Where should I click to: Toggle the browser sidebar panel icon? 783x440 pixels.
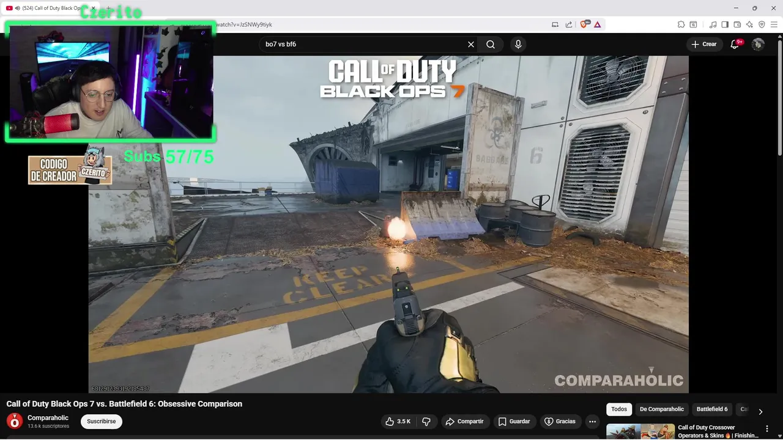click(725, 24)
